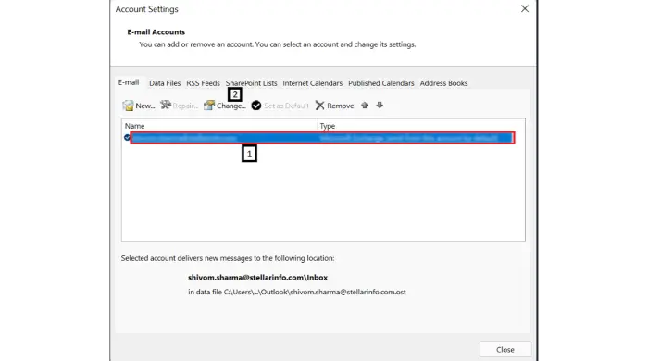Open the Internet Calendars tab
This screenshot has width=648, height=361.
point(313,83)
